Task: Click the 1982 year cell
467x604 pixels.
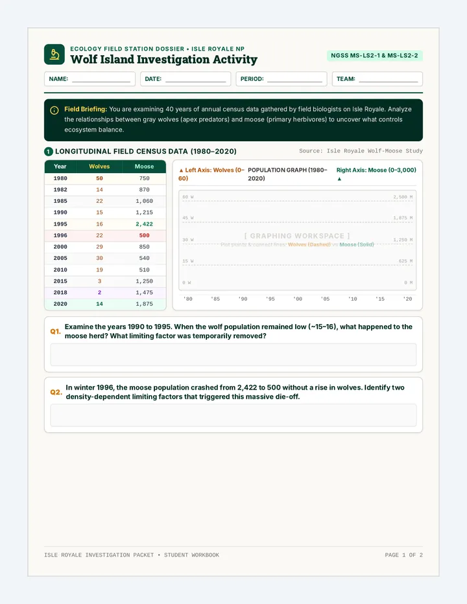Action: [x=60, y=189]
